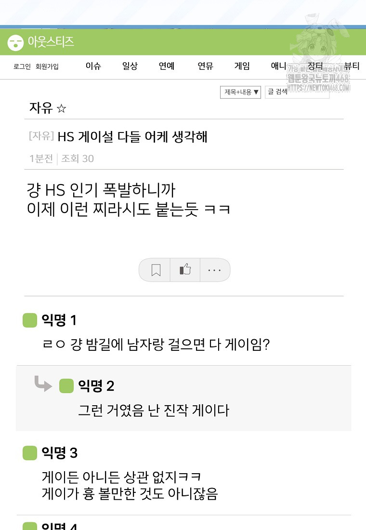Image resolution: width=366 pixels, height=530 pixels.
Task: Click the green avatar of 익명 3
Action: [30, 453]
